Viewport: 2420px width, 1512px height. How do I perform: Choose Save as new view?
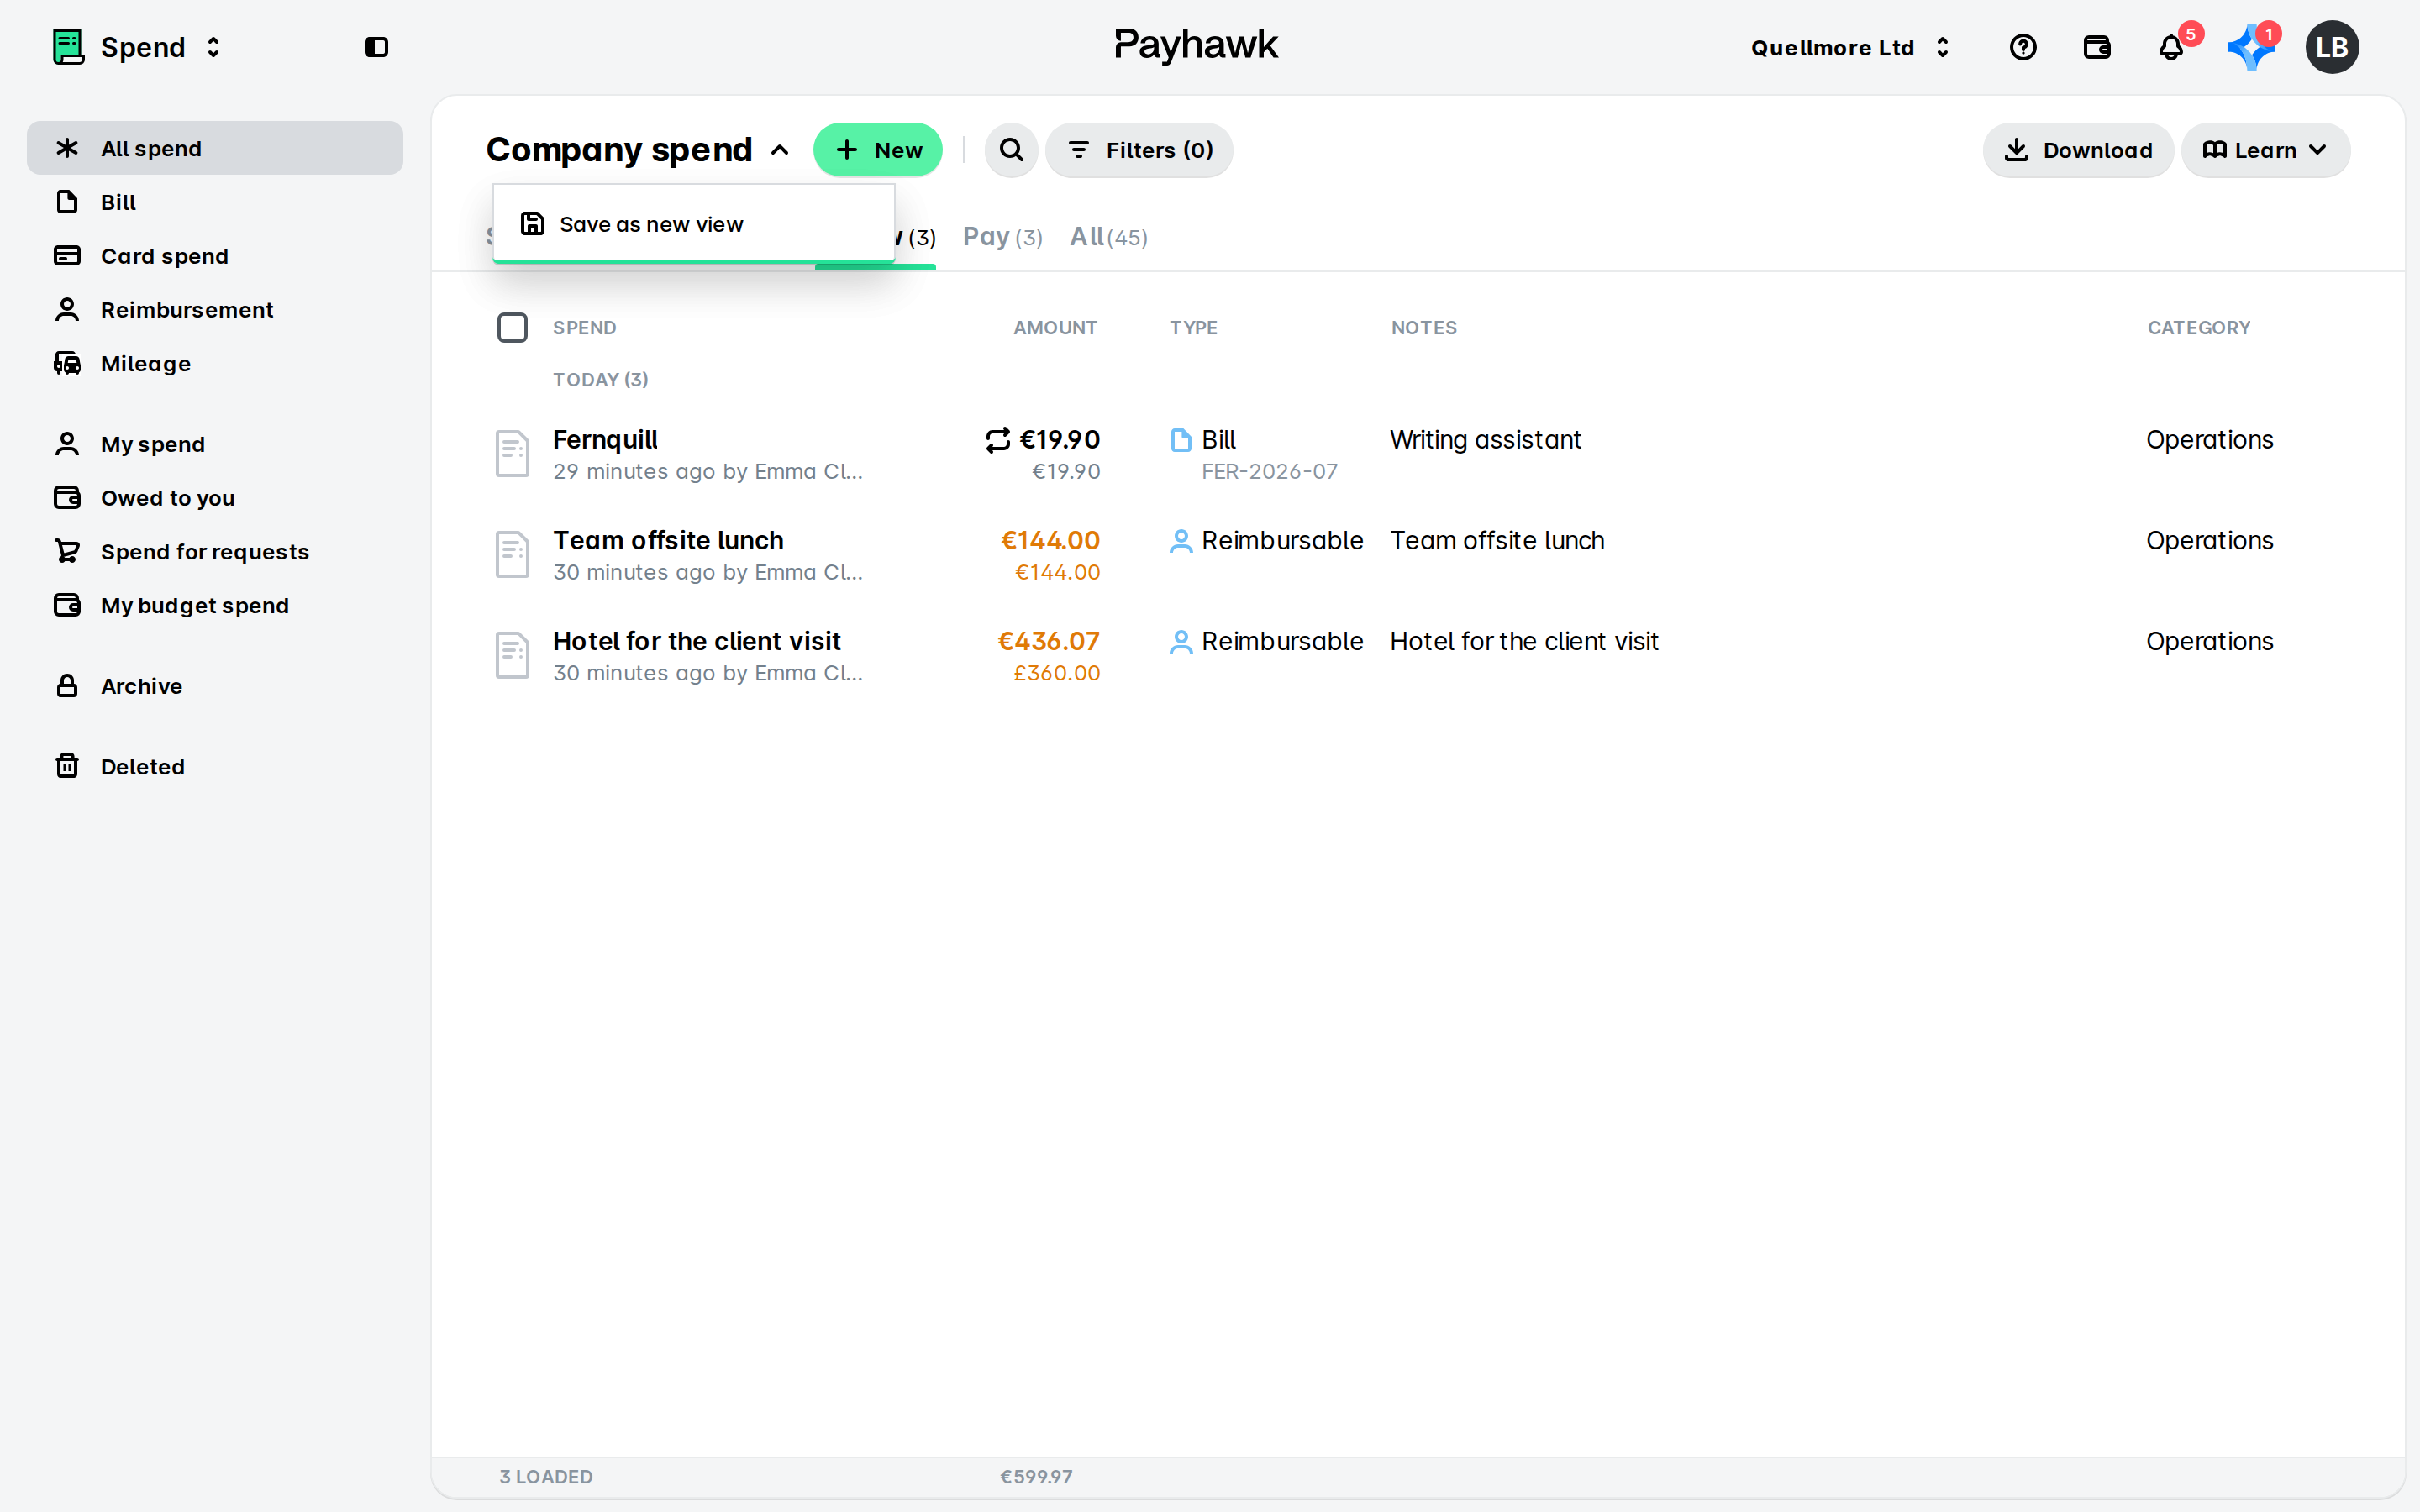[693, 224]
